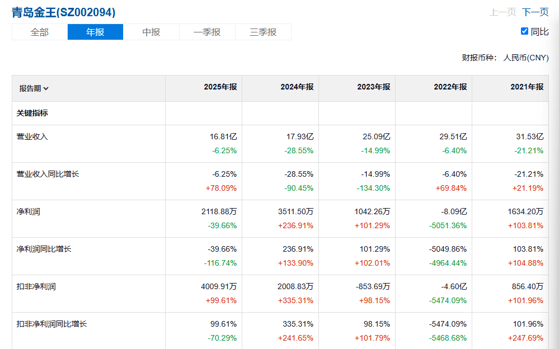Click the 关键指标 section label
This screenshot has height=349, width=559.
(x=32, y=114)
